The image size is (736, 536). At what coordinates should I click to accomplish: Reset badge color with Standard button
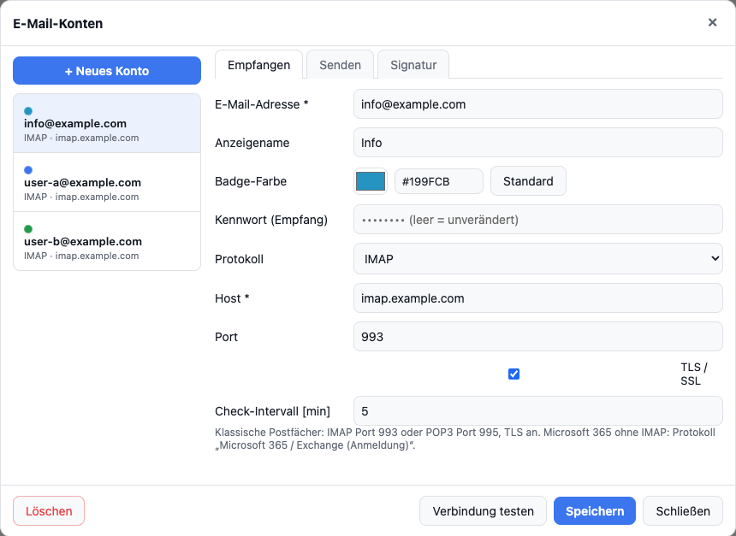528,181
